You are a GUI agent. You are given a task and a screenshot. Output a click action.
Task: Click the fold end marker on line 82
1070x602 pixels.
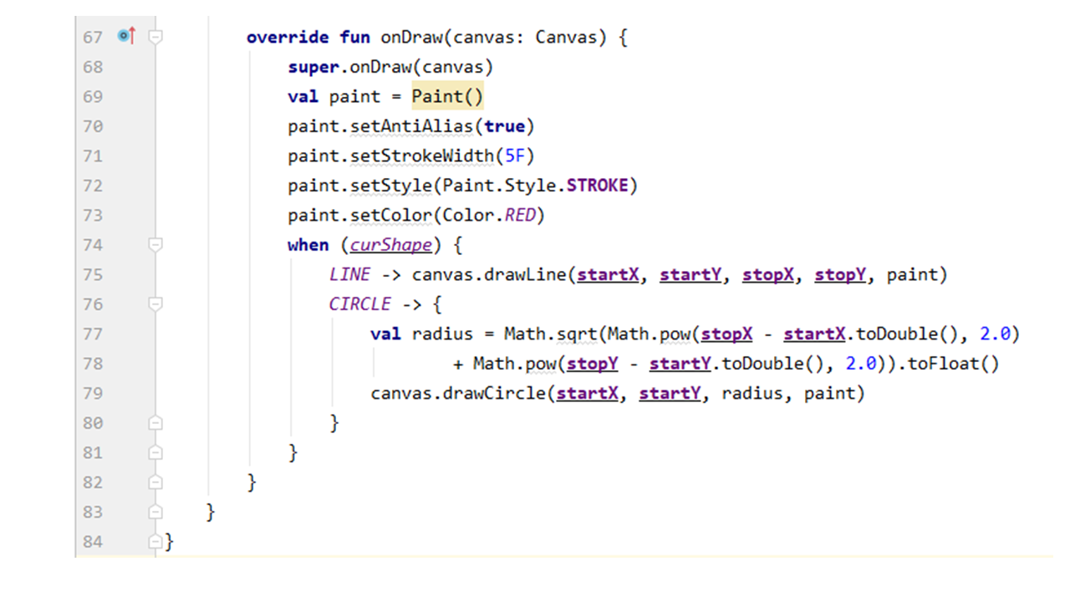155,482
